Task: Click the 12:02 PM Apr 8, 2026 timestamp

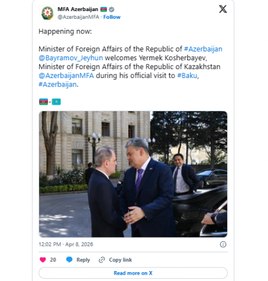Action: pyautogui.click(x=66, y=244)
